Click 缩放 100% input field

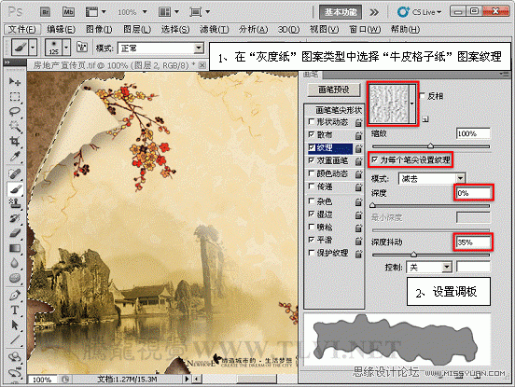(x=473, y=133)
